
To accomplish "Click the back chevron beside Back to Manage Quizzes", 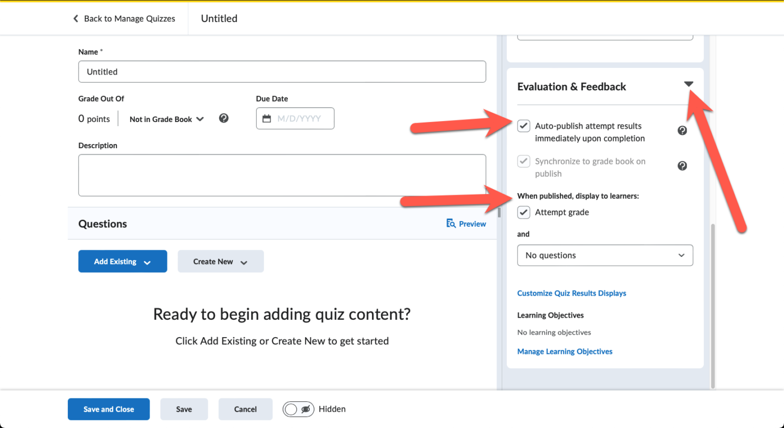I will point(75,18).
